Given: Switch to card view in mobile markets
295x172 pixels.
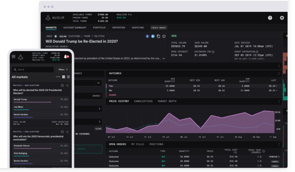Looking at the screenshot, I should point(63,77).
